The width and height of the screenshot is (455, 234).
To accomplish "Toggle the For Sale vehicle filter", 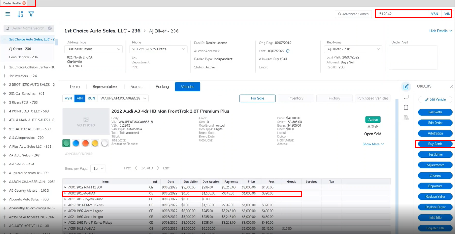I will 257,98.
